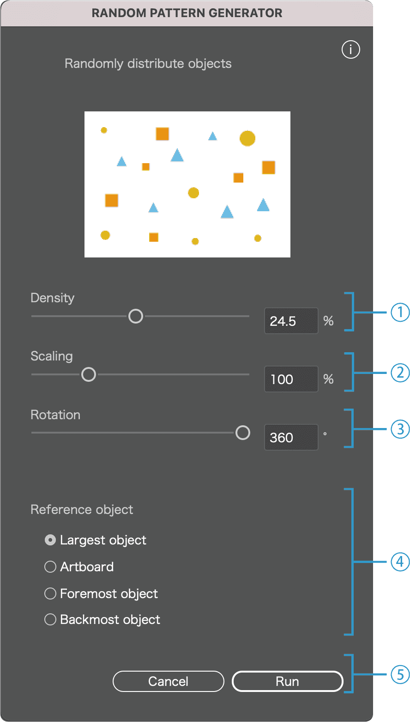Focus the Density percentage input field
Viewport: 410px width, 722px height.
click(x=291, y=321)
